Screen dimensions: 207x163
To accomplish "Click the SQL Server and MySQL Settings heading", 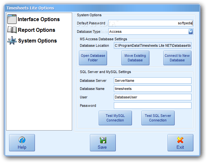I will click(x=105, y=72).
